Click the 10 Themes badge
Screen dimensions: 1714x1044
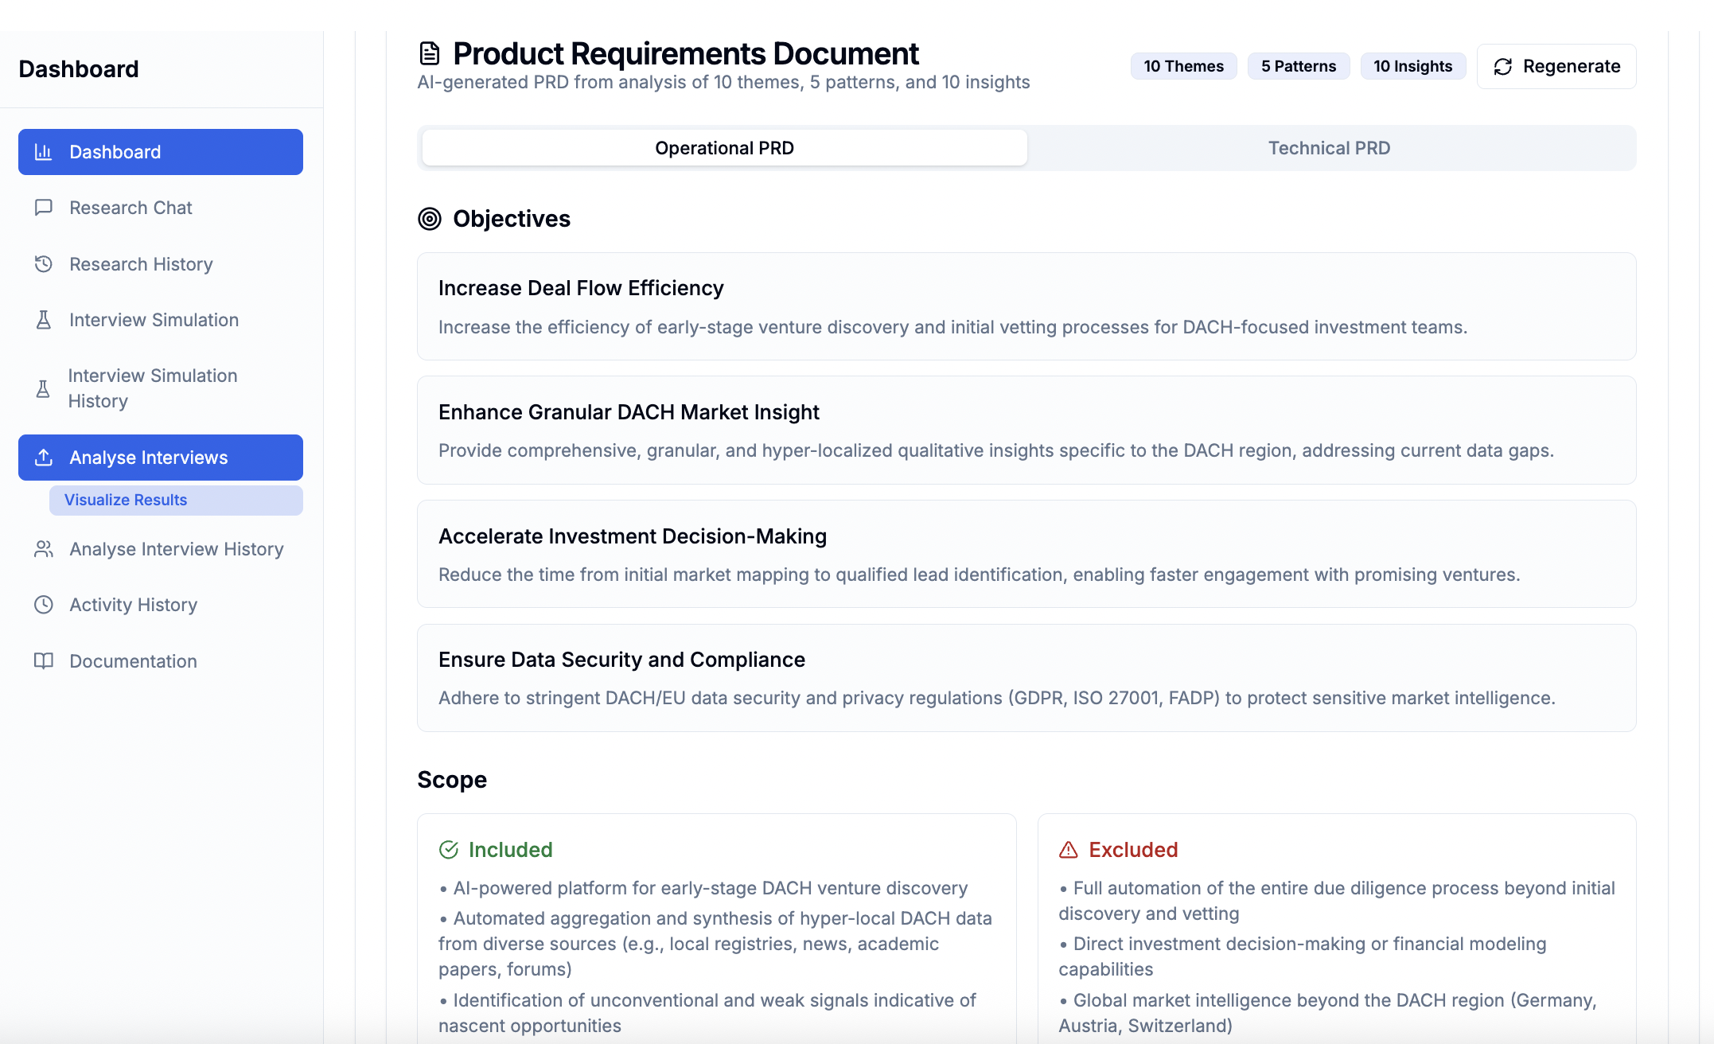(x=1183, y=66)
